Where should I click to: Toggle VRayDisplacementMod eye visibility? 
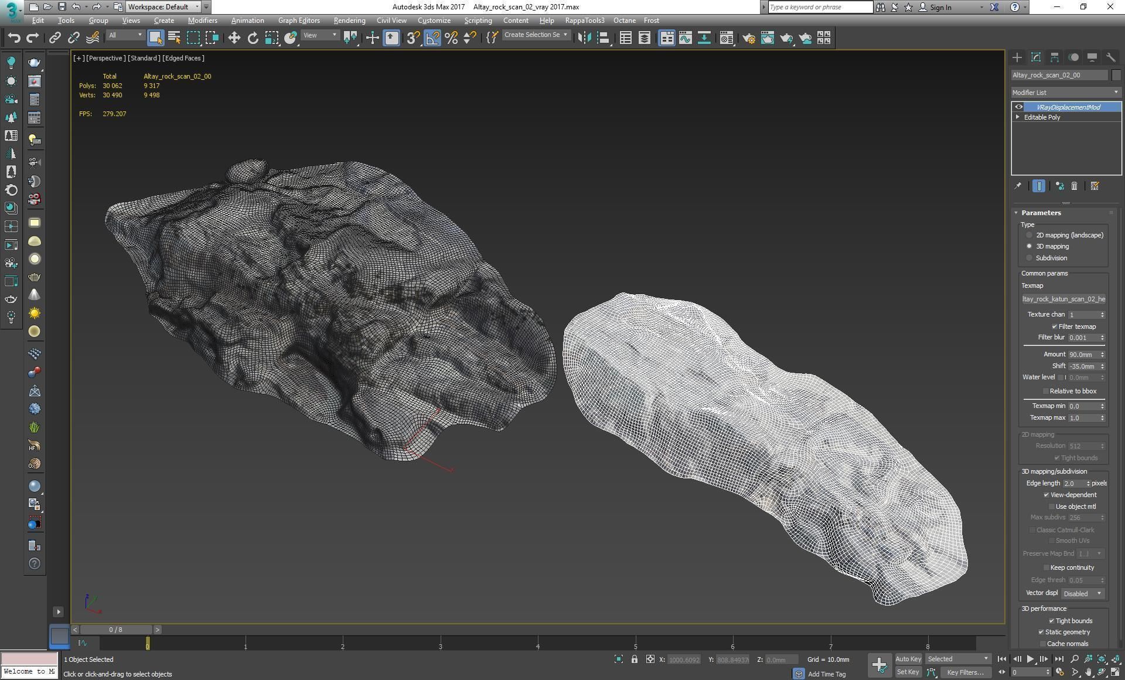tap(1019, 107)
